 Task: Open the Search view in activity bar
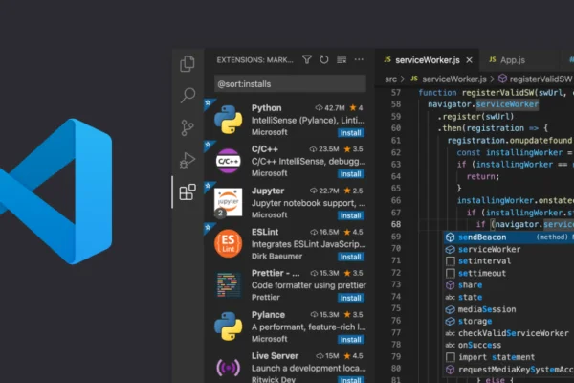(x=188, y=96)
